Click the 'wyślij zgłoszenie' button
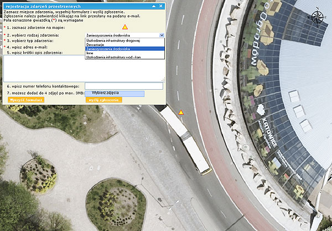 [104, 100]
